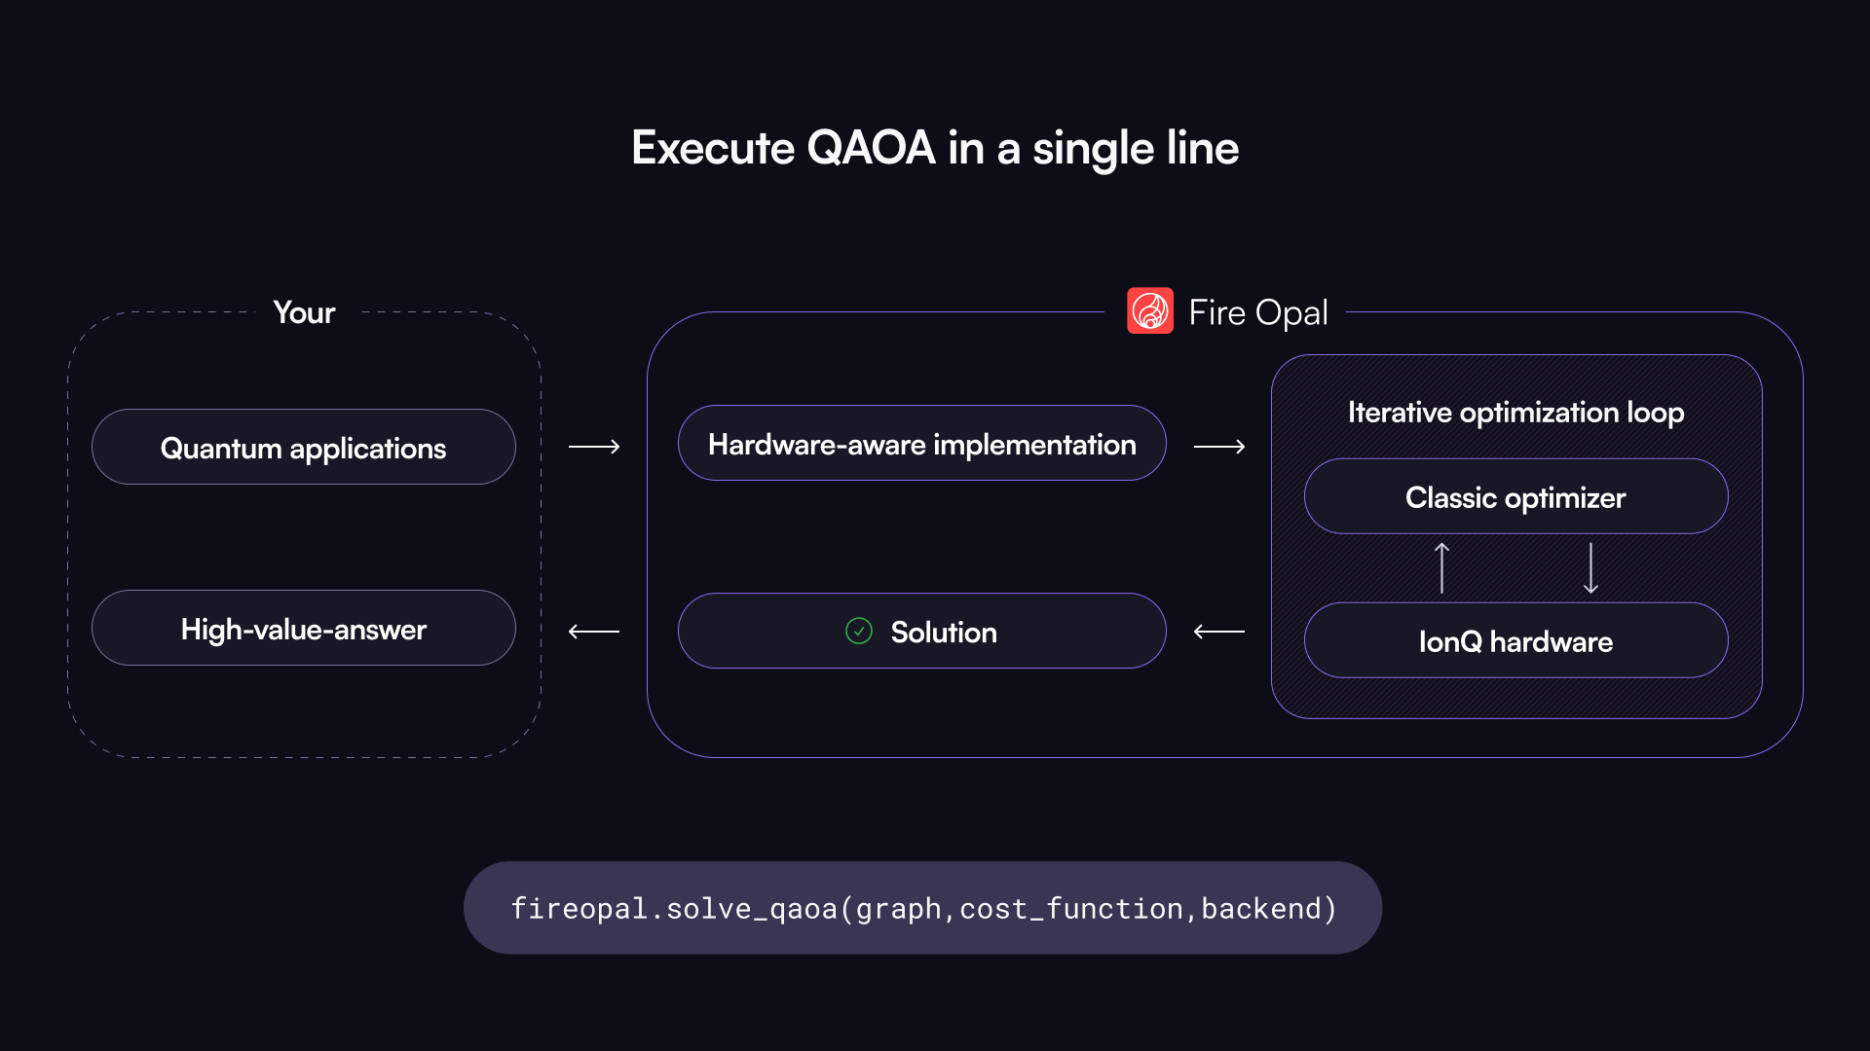1870x1051 pixels.
Task: Click the fireopal.solve_qaoa code snippet
Action: click(922, 908)
